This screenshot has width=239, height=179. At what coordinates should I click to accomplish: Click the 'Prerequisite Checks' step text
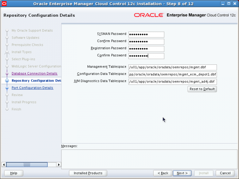pyautogui.click(x=27, y=45)
